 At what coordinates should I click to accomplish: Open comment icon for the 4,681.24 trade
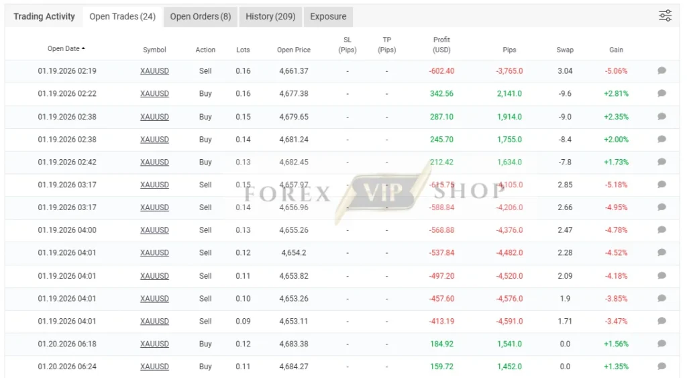tap(662, 140)
